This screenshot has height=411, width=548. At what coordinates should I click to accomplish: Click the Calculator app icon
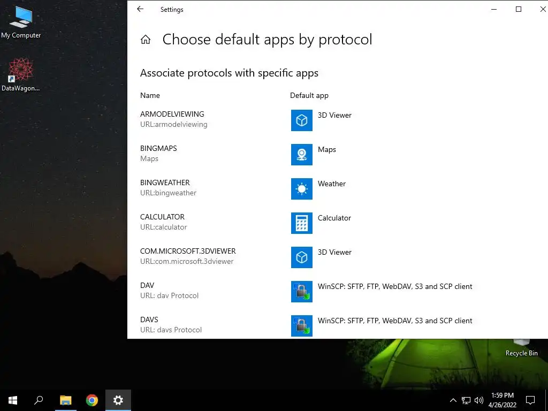[302, 223]
